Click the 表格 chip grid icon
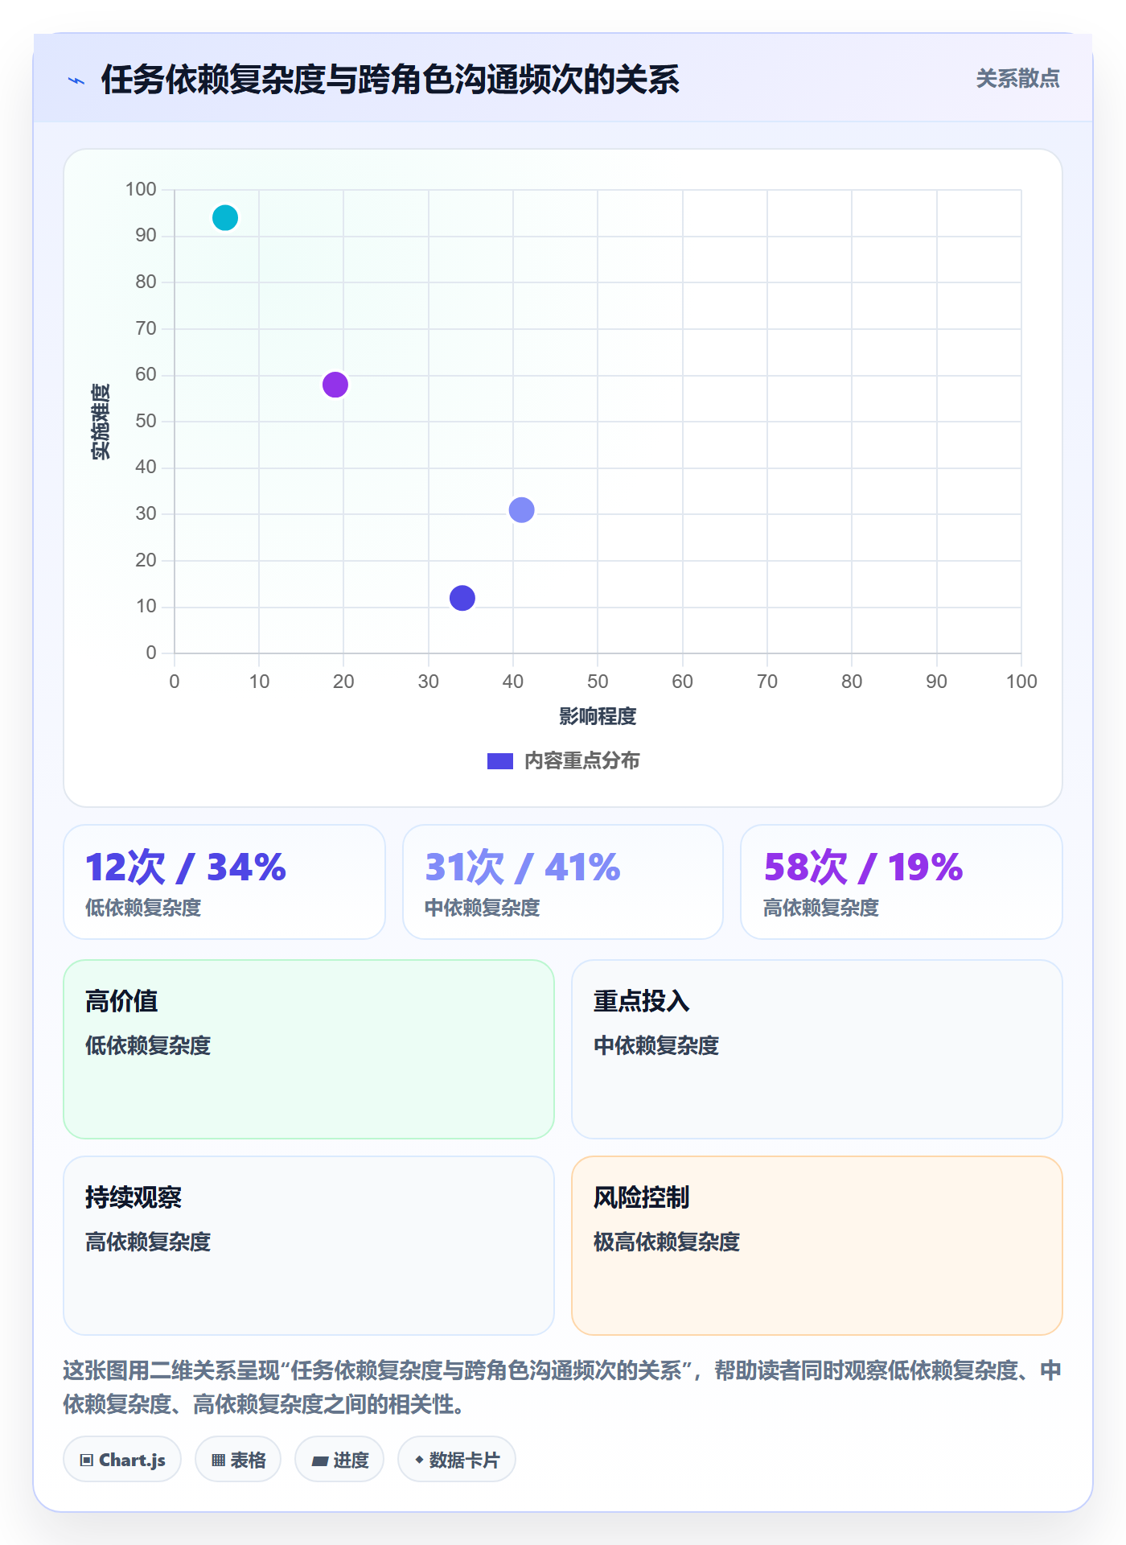Screen dimensions: 1126x1545 point(219,1461)
